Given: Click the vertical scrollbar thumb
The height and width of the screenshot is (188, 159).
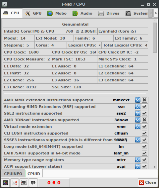Looking at the screenshot, I should point(155,38).
